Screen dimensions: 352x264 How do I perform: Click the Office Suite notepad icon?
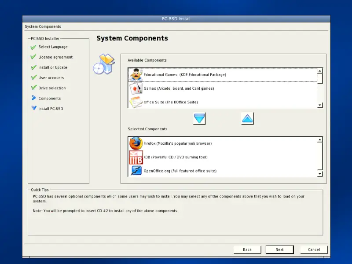136,102
